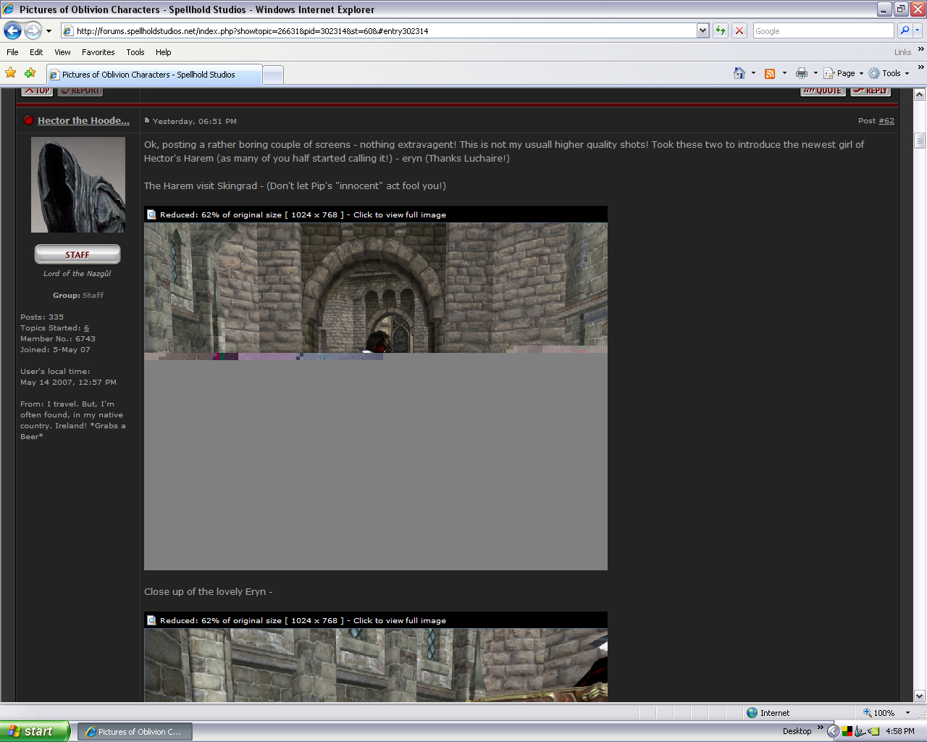Image resolution: width=927 pixels, height=742 pixels.
Task: Open the Favorites menu
Action: (98, 52)
